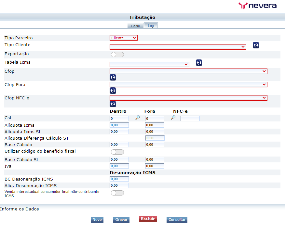Screen dimensions: 285x227
Task: Click the Iva Fora field
Action: tap(155, 166)
